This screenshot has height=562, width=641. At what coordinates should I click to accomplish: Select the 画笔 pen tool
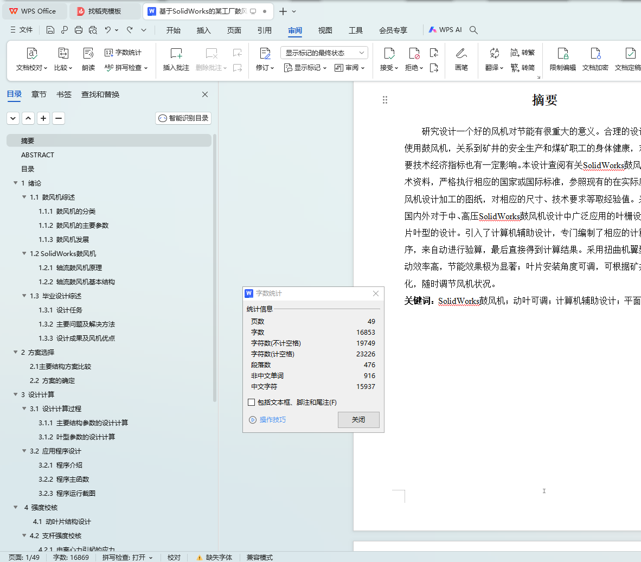click(461, 59)
